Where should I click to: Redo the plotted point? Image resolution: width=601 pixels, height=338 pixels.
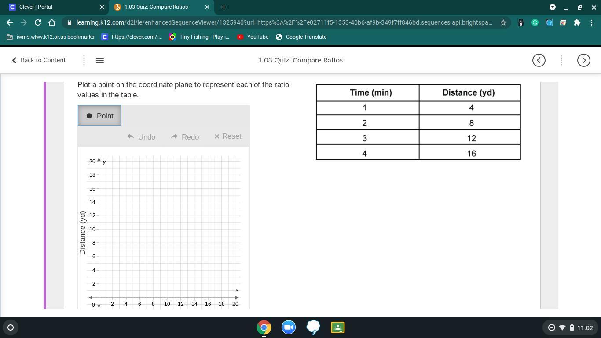(x=185, y=137)
